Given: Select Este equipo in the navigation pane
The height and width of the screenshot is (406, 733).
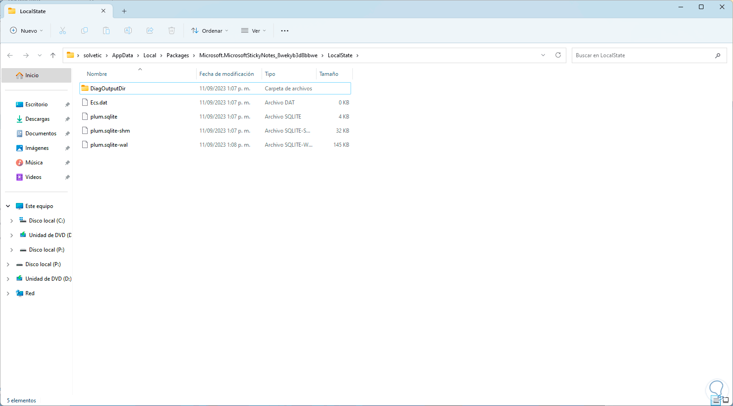Looking at the screenshot, I should pos(39,206).
